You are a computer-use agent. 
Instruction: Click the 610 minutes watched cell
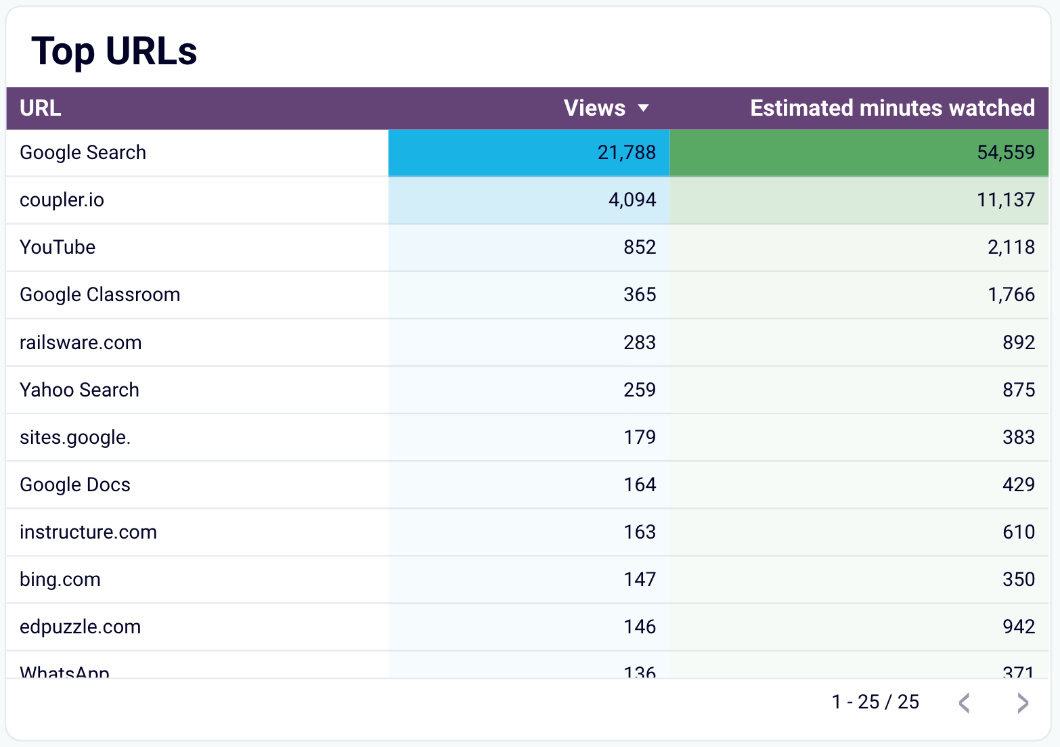(859, 532)
